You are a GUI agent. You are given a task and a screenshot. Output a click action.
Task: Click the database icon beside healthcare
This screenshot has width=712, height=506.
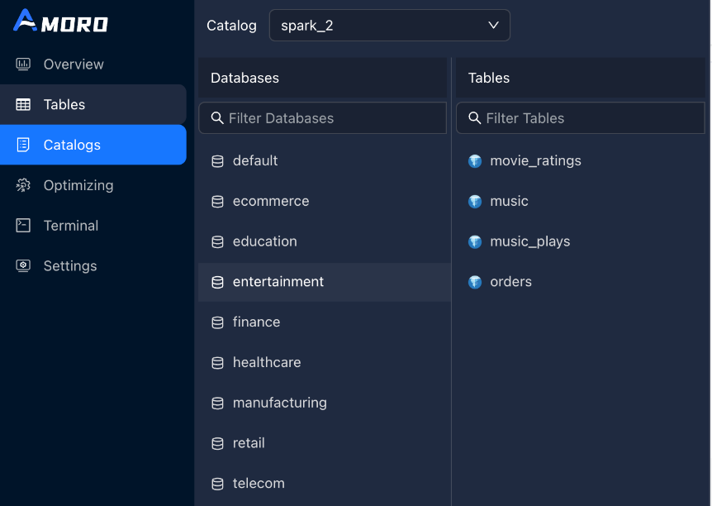pos(218,363)
